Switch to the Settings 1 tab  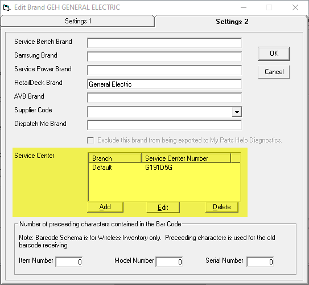(x=78, y=21)
